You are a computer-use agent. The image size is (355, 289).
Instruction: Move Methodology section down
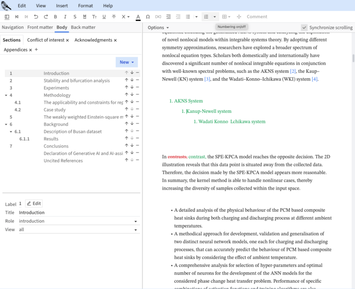pyautogui.click(x=132, y=94)
